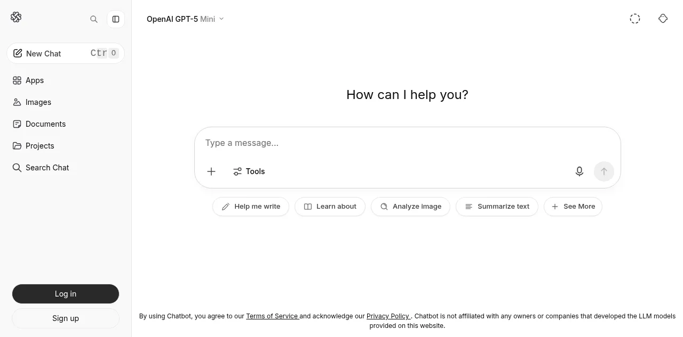Expand See More suggestions
The image size is (683, 337).
click(x=573, y=207)
